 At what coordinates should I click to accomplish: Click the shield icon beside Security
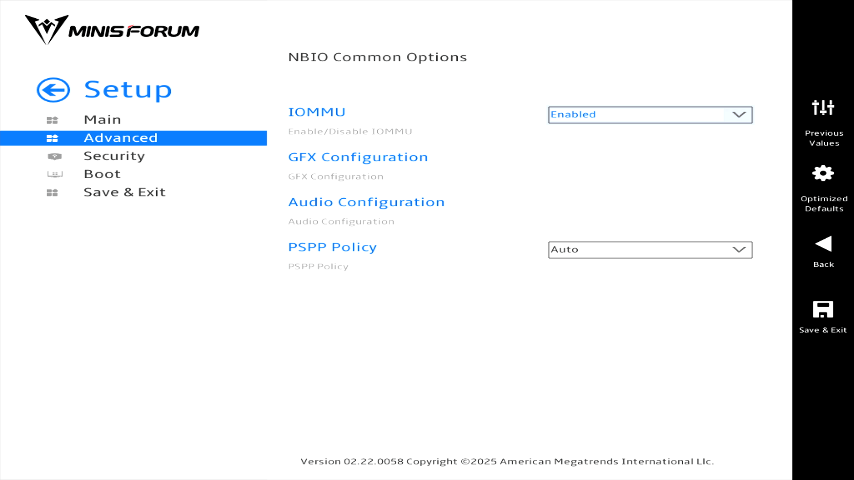click(x=54, y=156)
